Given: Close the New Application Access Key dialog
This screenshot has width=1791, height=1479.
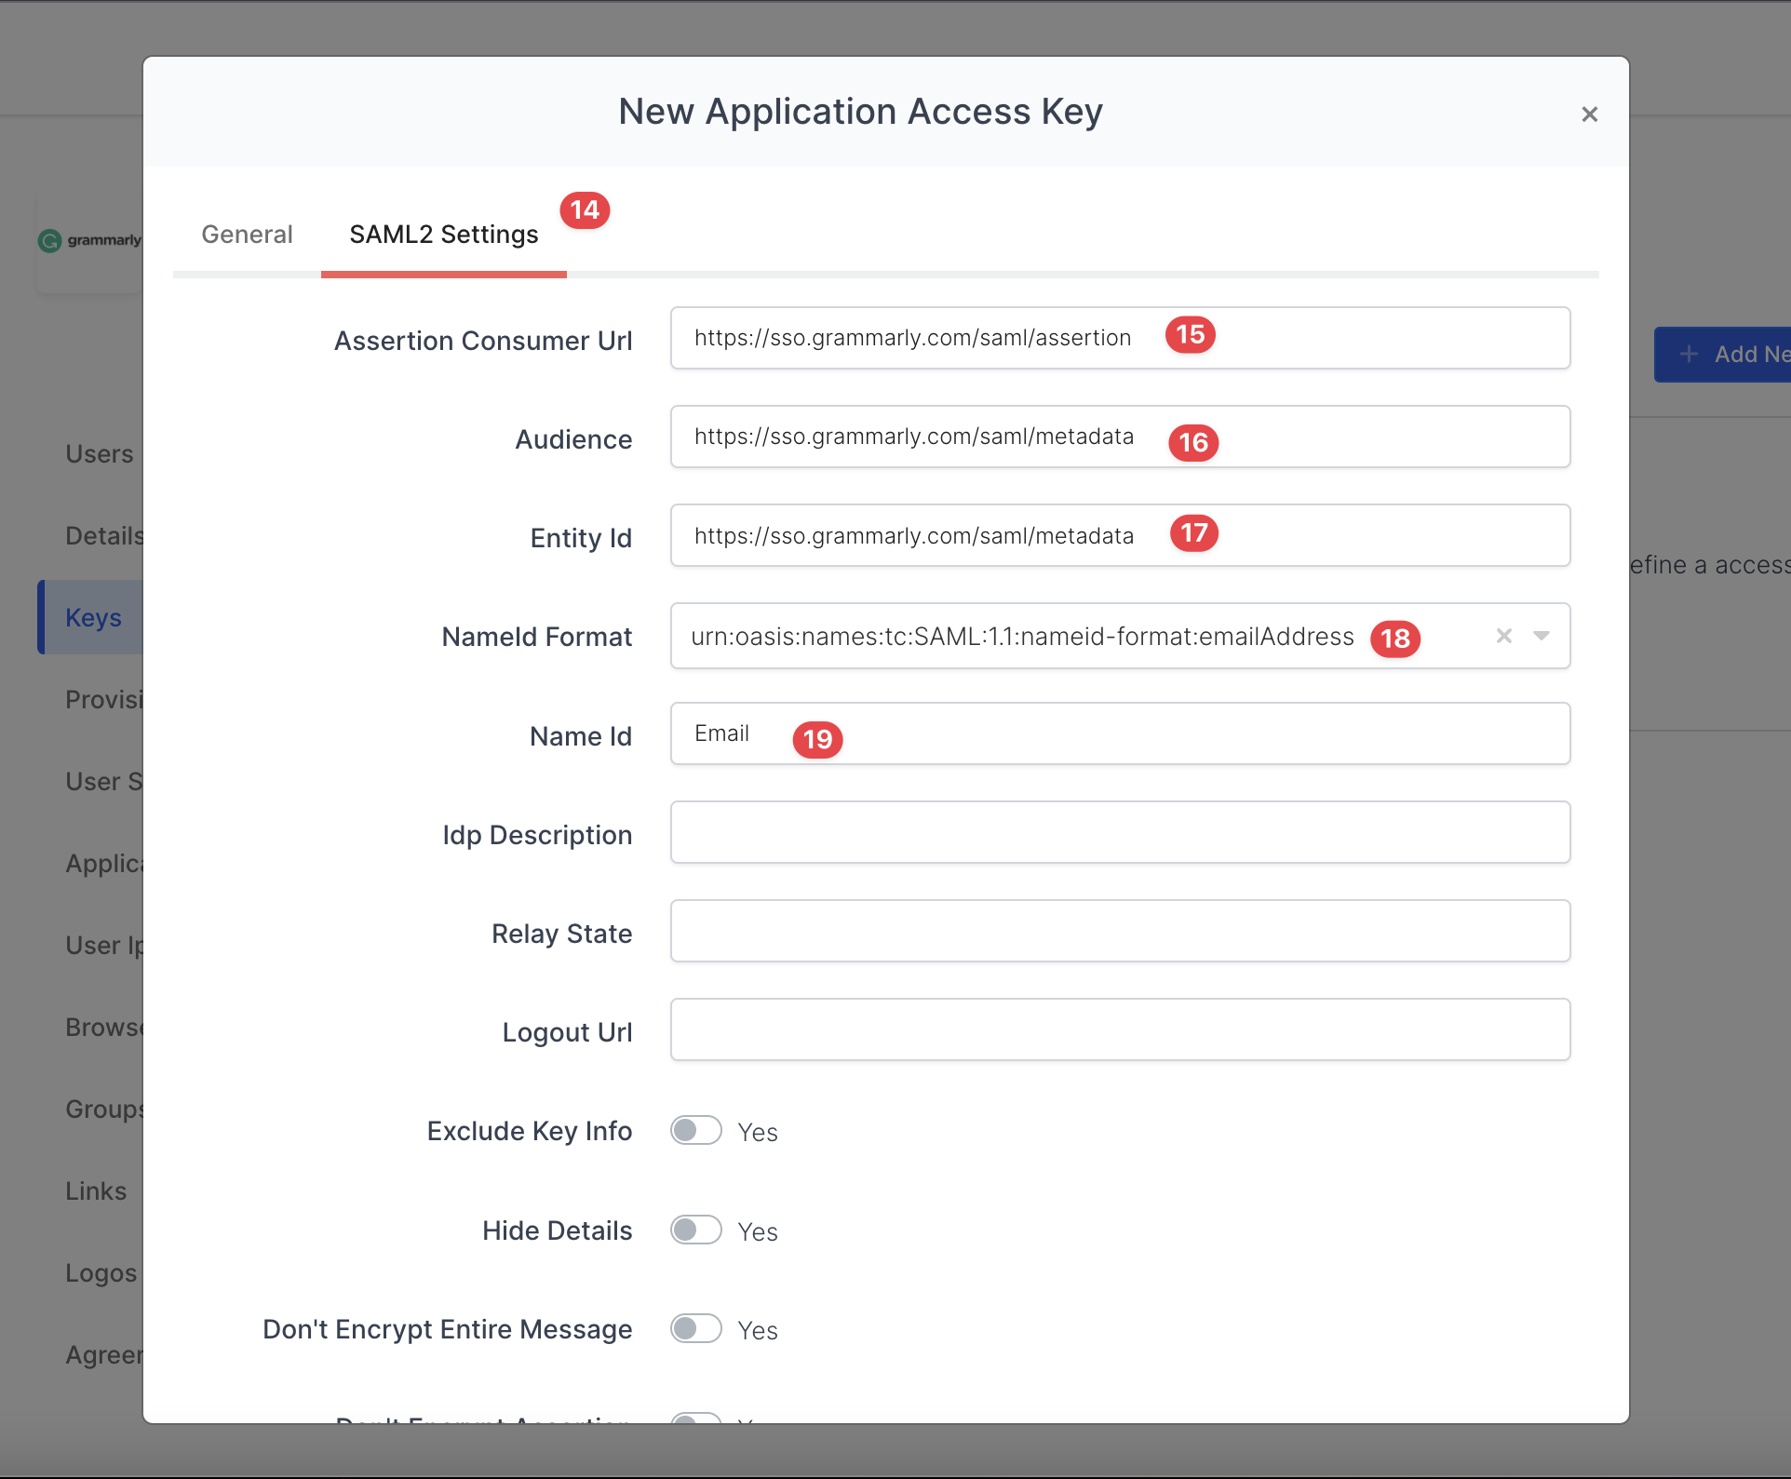Looking at the screenshot, I should (x=1589, y=114).
